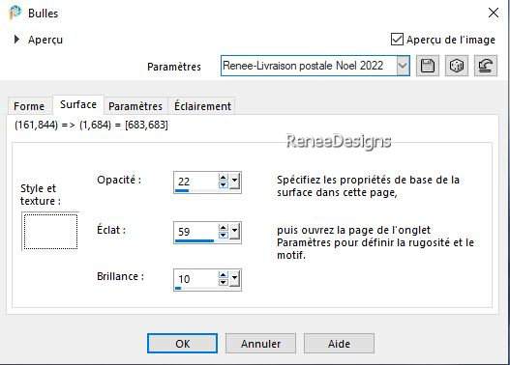
Task: Increase Opacité value with up arrow
Action: 224,178
